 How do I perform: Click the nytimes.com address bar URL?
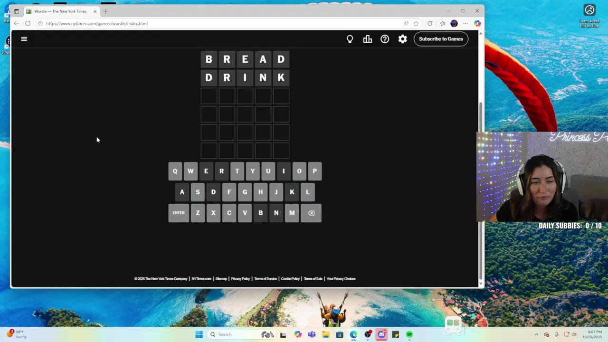tap(97, 23)
